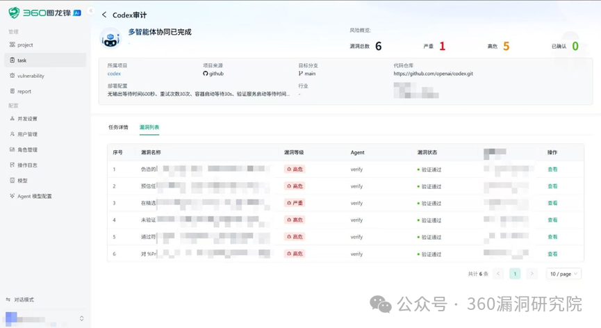
Task: Open the 10 / page size dropdown
Action: 563,274
